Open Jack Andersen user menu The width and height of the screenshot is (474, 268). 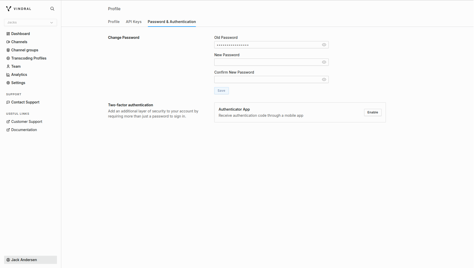[30, 260]
